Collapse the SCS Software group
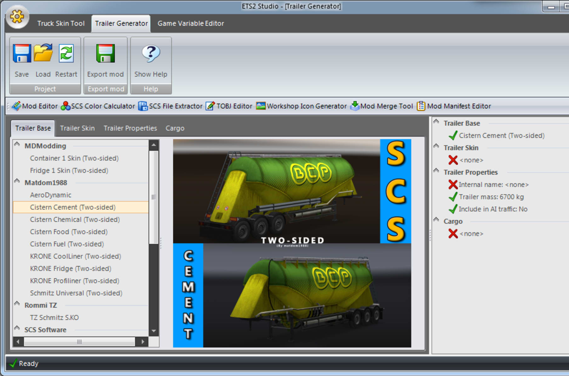This screenshot has height=376, width=569. point(17,328)
